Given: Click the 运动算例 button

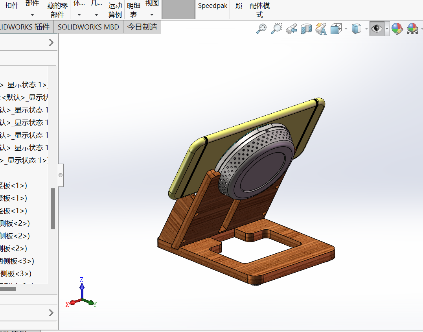Looking at the screenshot, I should tap(115, 10).
